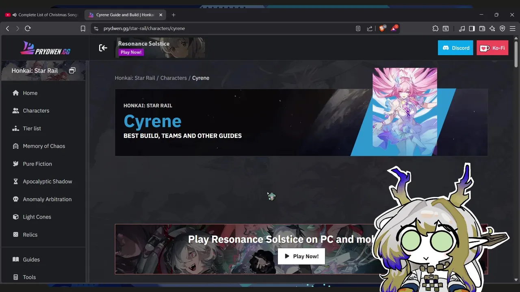Switch to the Christmas Songs YouTube tab

(x=42, y=15)
